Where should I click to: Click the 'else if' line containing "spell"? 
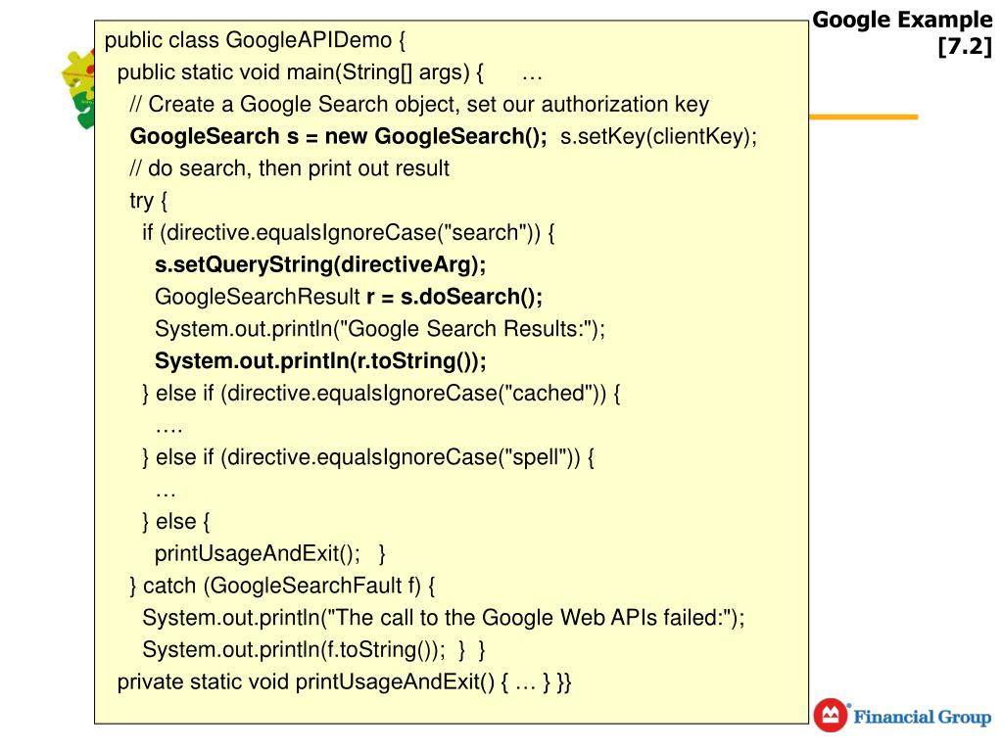(368, 457)
